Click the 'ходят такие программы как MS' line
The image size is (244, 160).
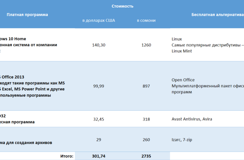(32, 83)
